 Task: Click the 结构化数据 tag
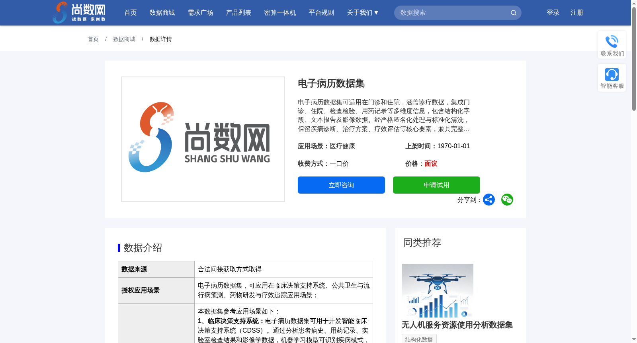419,339
